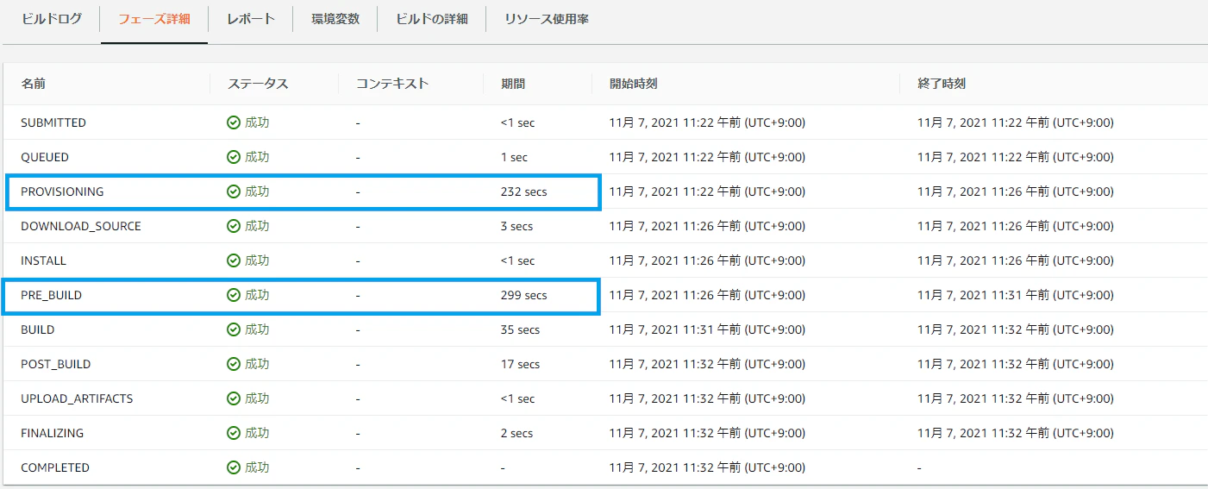Click the 終了時刻 column header
Screen dimensions: 1208x489
point(942,84)
